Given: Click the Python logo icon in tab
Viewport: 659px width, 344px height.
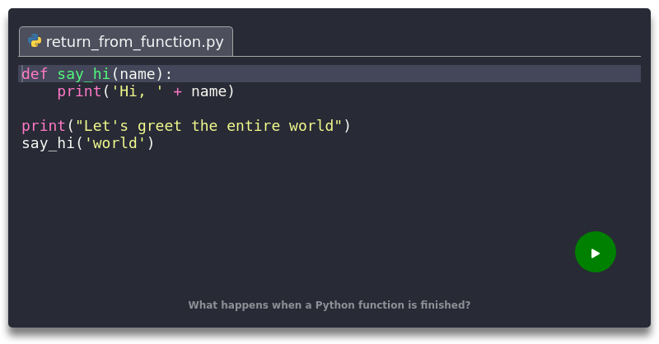Looking at the screenshot, I should tap(35, 42).
